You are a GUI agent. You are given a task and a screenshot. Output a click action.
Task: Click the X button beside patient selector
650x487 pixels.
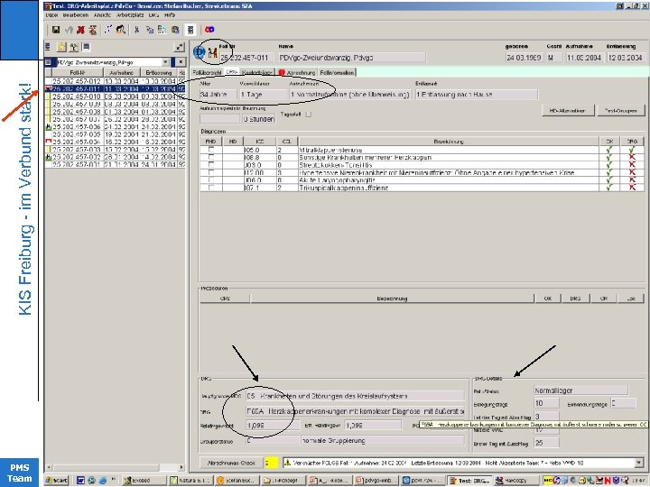click(181, 62)
